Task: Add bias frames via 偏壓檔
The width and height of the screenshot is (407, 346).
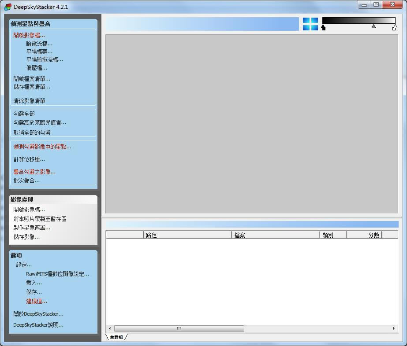Action: [x=36, y=68]
